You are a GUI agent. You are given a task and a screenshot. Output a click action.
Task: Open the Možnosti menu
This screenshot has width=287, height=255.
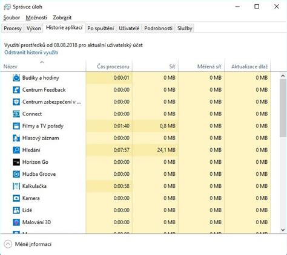point(36,18)
